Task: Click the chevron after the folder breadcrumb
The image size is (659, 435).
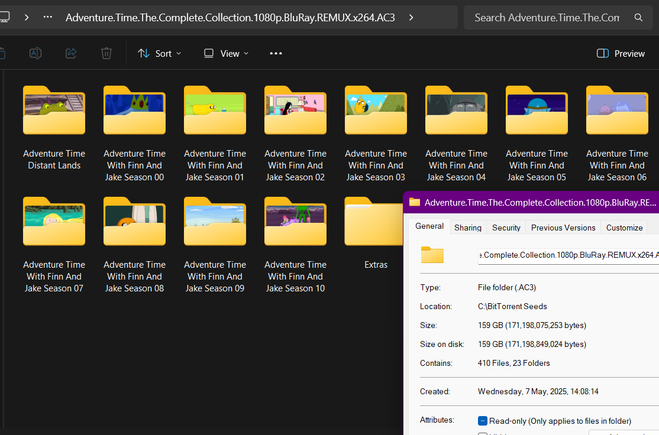Action: point(411,17)
